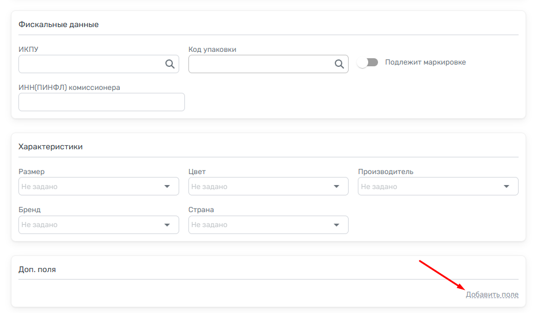Click the arrow icon in Размер field

point(167,186)
